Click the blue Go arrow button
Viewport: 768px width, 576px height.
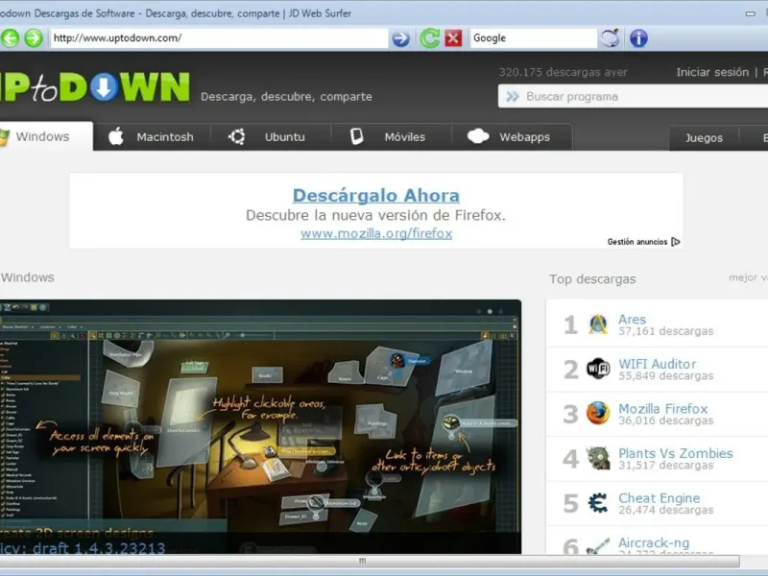pyautogui.click(x=400, y=38)
